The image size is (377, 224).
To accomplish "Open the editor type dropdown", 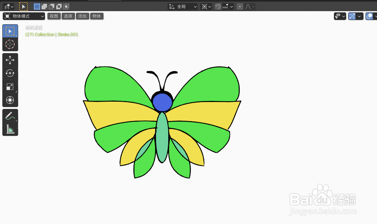I will click(x=8, y=7).
